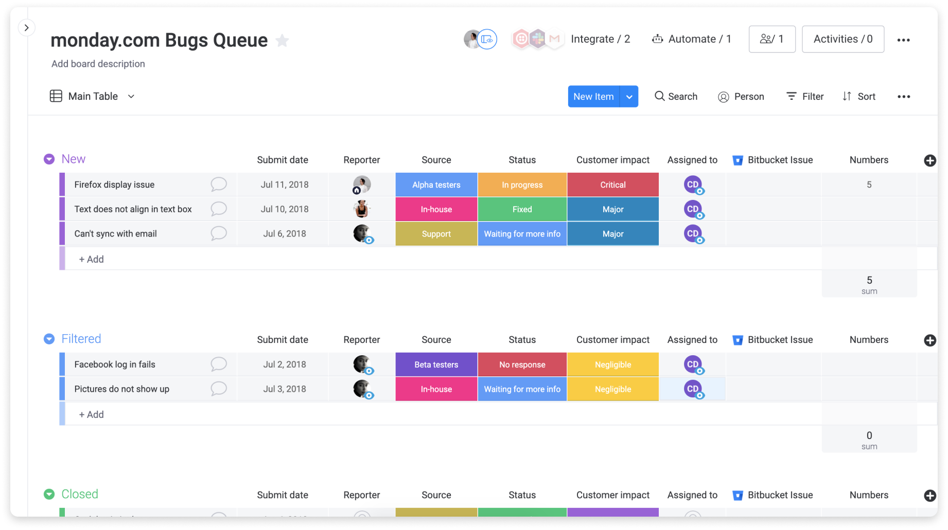Click the board members avatar at the top
This screenshot has width=948, height=530.
pyautogui.click(x=471, y=39)
